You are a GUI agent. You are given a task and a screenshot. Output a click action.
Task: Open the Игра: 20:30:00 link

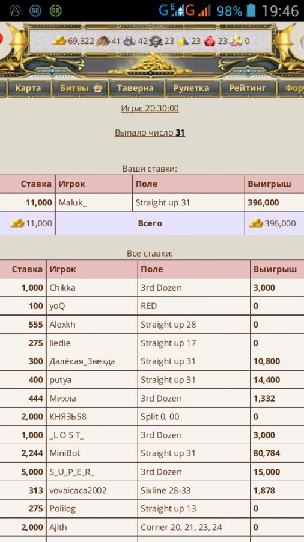pos(150,108)
